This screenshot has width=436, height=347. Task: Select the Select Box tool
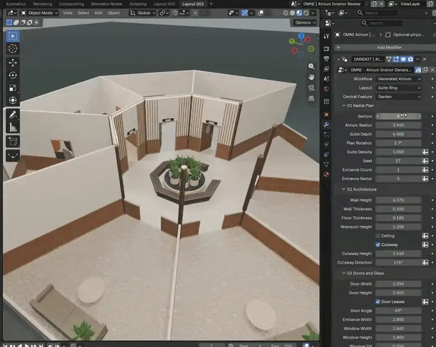coord(13,36)
